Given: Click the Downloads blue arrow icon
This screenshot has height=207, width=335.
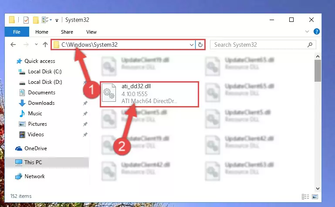Looking at the screenshot, I should pos(22,103).
